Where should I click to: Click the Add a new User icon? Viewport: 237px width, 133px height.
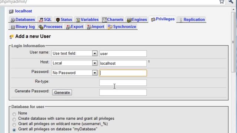pos(11,37)
